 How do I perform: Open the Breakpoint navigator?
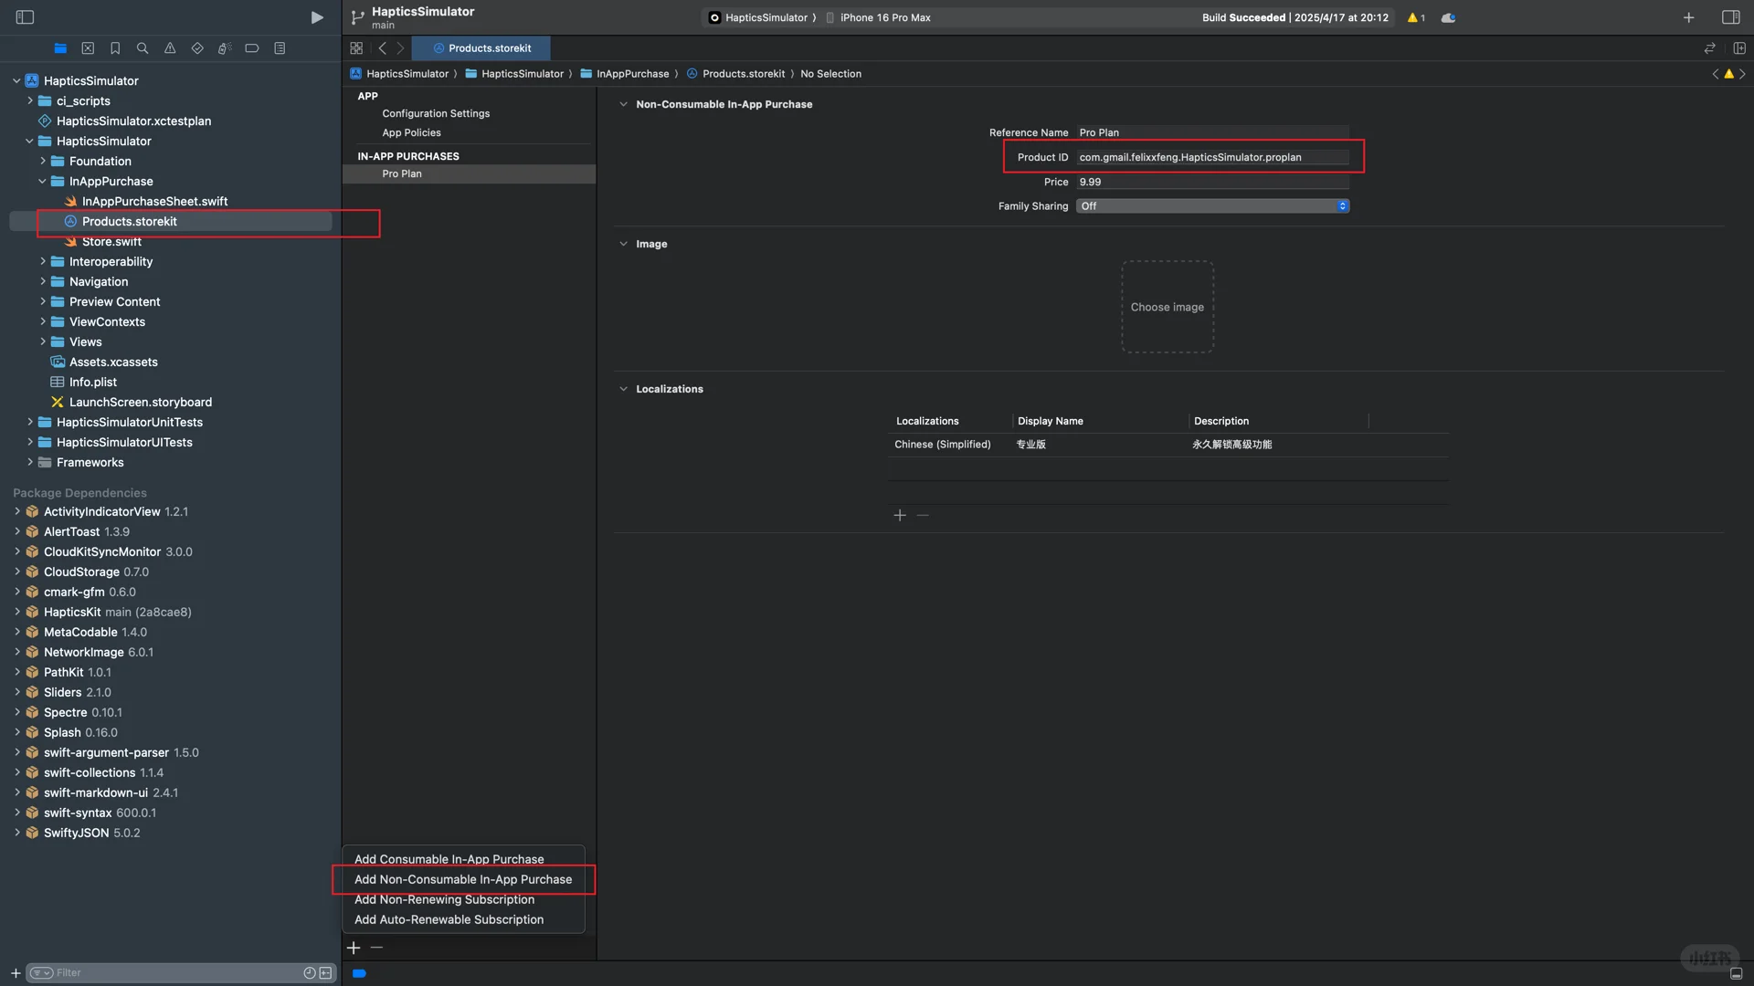[252, 48]
